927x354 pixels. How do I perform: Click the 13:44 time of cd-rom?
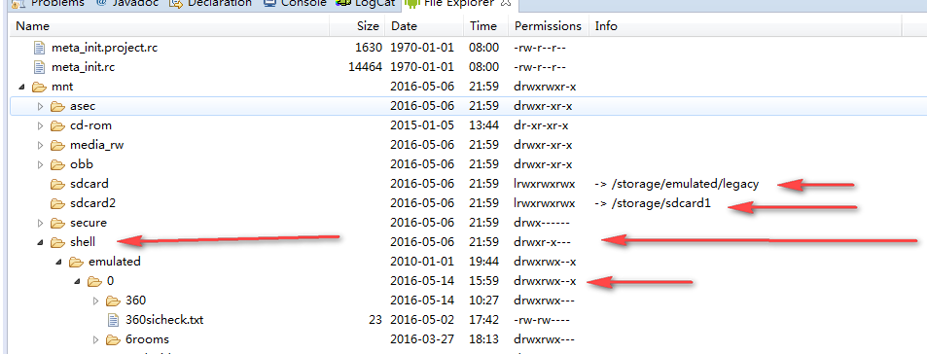[x=483, y=125]
